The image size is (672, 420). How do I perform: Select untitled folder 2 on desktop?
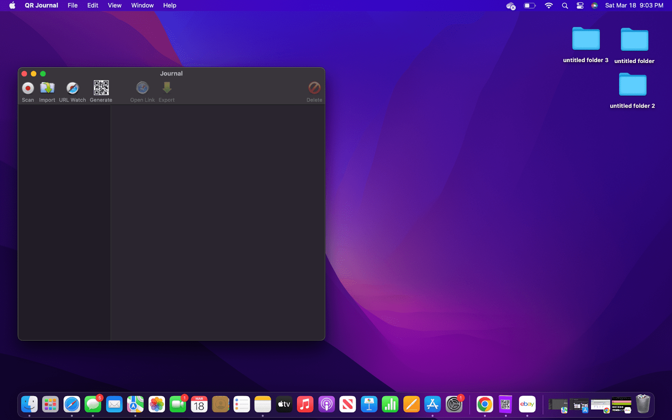point(633,90)
